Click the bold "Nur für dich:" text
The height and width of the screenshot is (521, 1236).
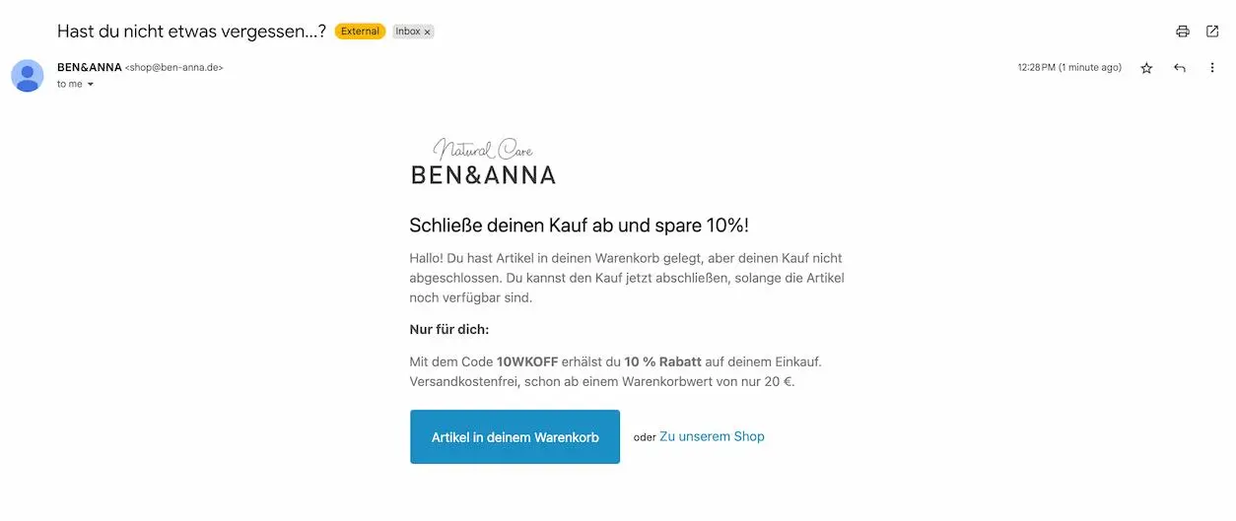448,329
